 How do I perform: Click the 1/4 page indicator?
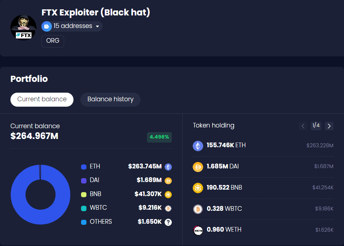click(x=316, y=126)
